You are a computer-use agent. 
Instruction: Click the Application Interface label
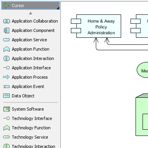click(31, 68)
